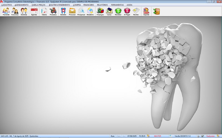Expand the TABELA PREÇOS menu
This screenshot has height=138, width=222.
(39, 5)
